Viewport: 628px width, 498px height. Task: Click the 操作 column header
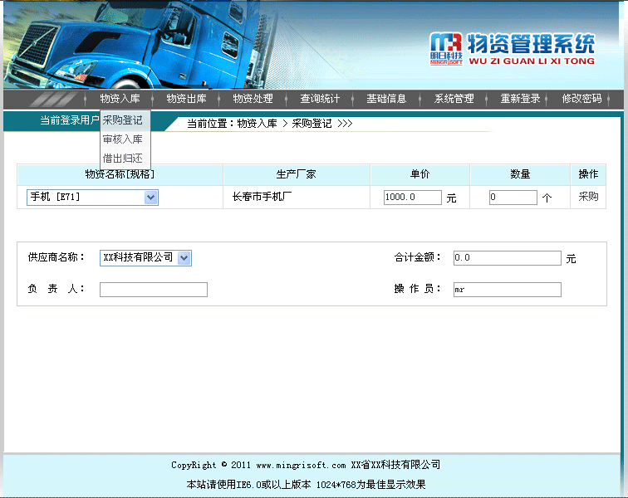point(588,174)
